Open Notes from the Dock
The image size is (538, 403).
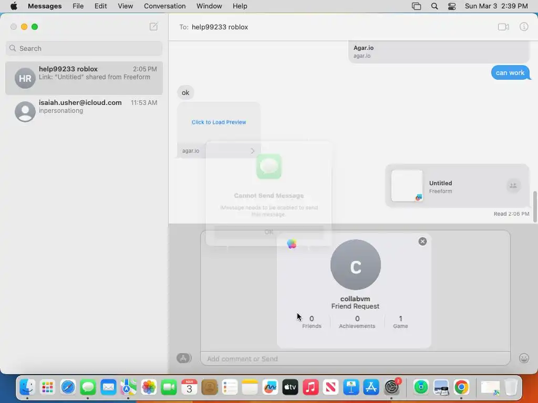(x=250, y=387)
